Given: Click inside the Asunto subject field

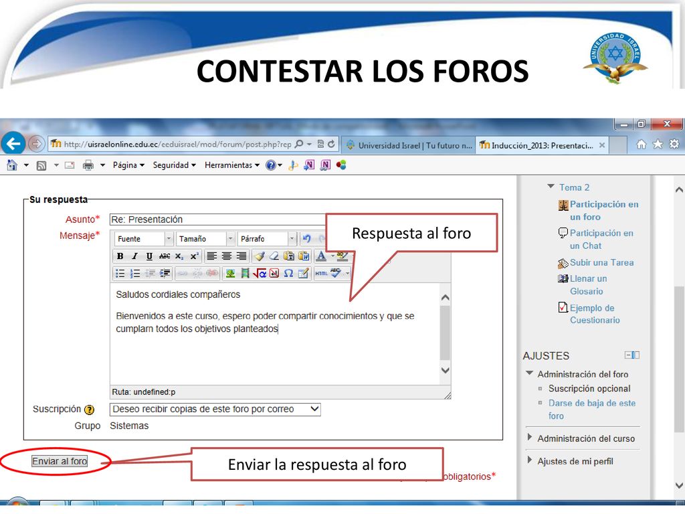Looking at the screenshot, I should coord(219,220).
